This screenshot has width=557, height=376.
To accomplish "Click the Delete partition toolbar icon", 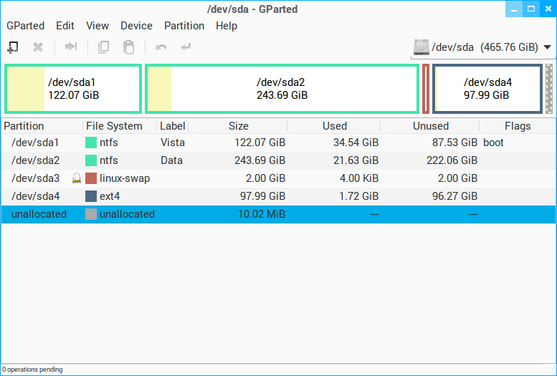I will pyautogui.click(x=39, y=47).
